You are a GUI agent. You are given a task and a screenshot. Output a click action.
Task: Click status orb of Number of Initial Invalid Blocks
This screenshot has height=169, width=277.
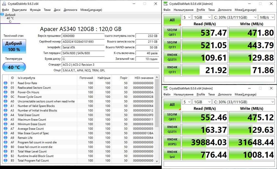point(6,110)
